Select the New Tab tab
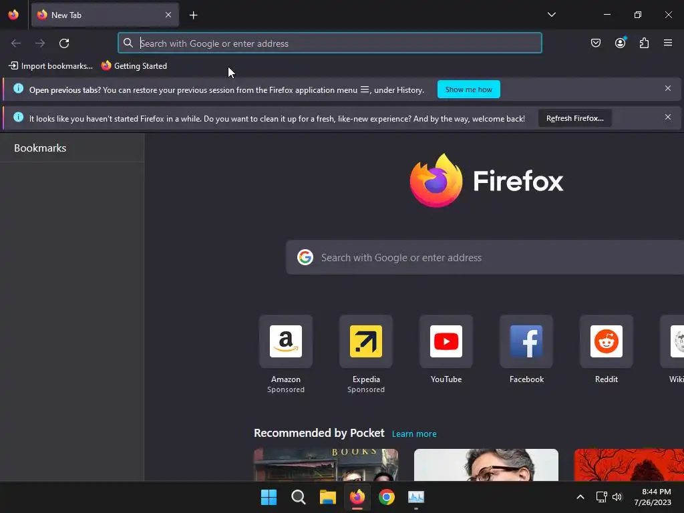 point(105,15)
